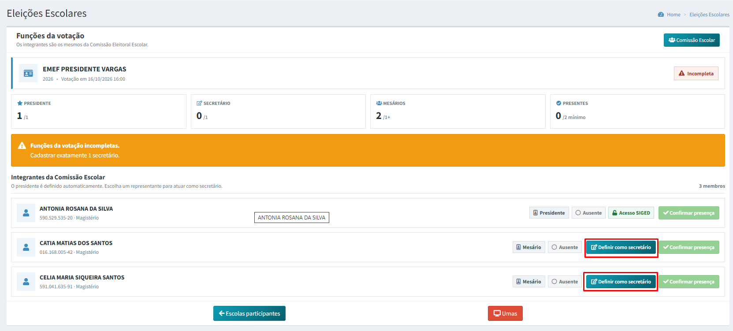Click the dashboard icon beside Home breadcrumb
This screenshot has width=733, height=331.
(x=661, y=15)
